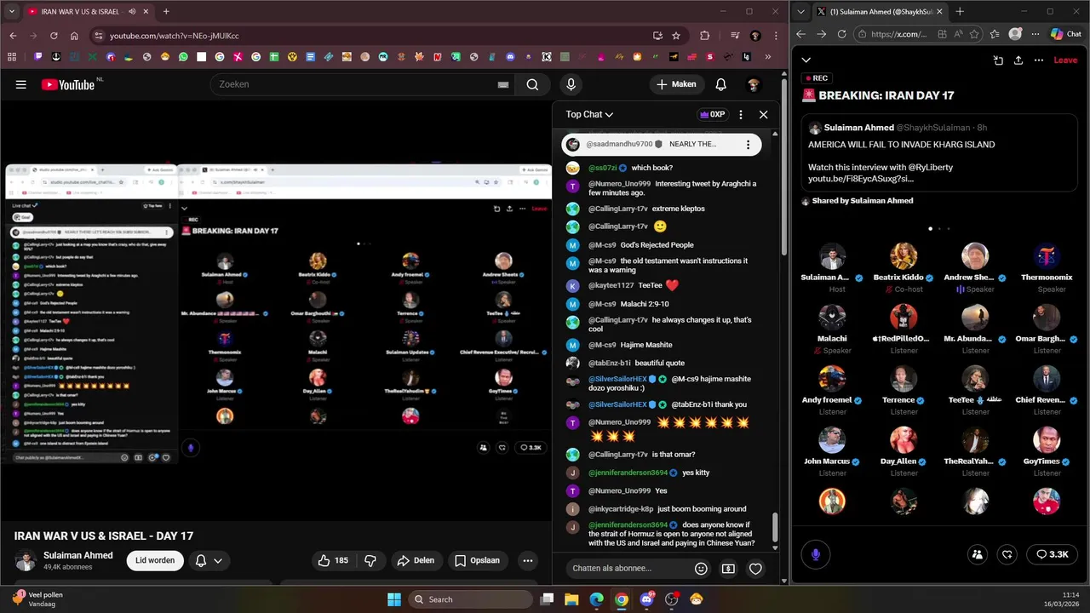Open the 0XP points badge in chat
Viewport: 1090px width, 613px height.
(x=712, y=114)
